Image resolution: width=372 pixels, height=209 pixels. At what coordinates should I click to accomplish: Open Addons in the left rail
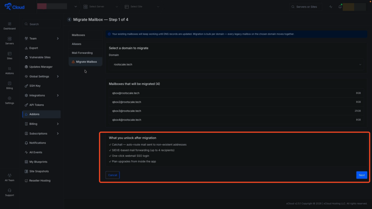9,71
